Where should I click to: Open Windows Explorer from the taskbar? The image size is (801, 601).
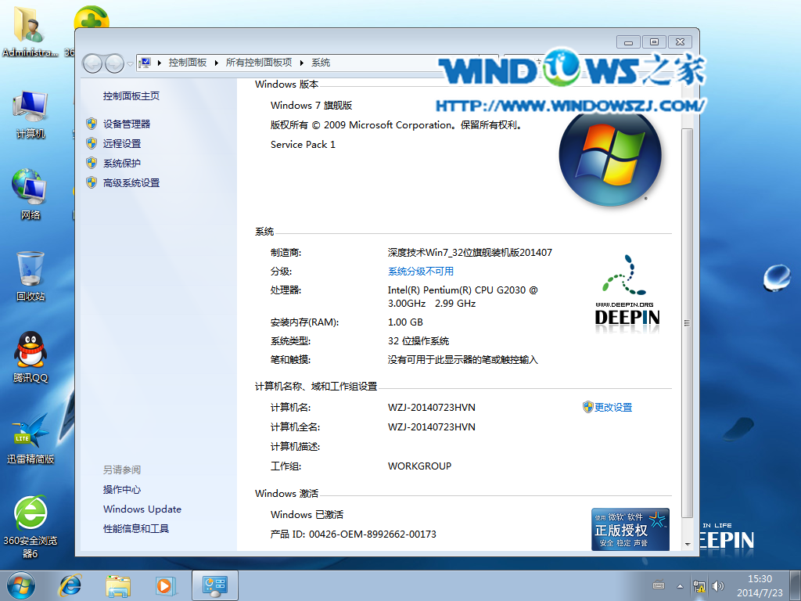click(x=117, y=585)
